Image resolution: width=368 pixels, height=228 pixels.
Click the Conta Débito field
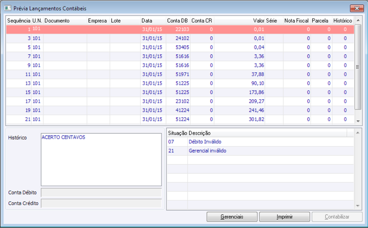(101, 193)
